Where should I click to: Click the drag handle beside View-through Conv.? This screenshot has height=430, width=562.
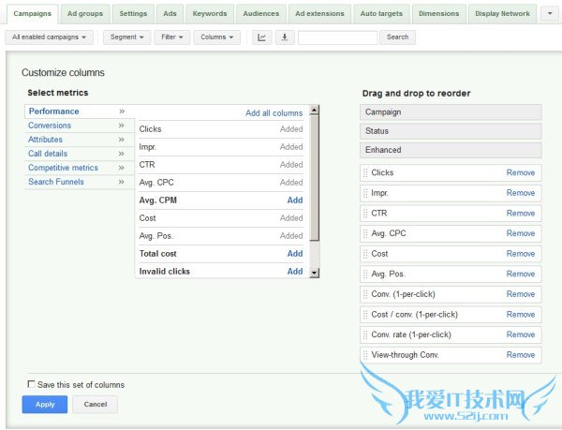[365, 355]
